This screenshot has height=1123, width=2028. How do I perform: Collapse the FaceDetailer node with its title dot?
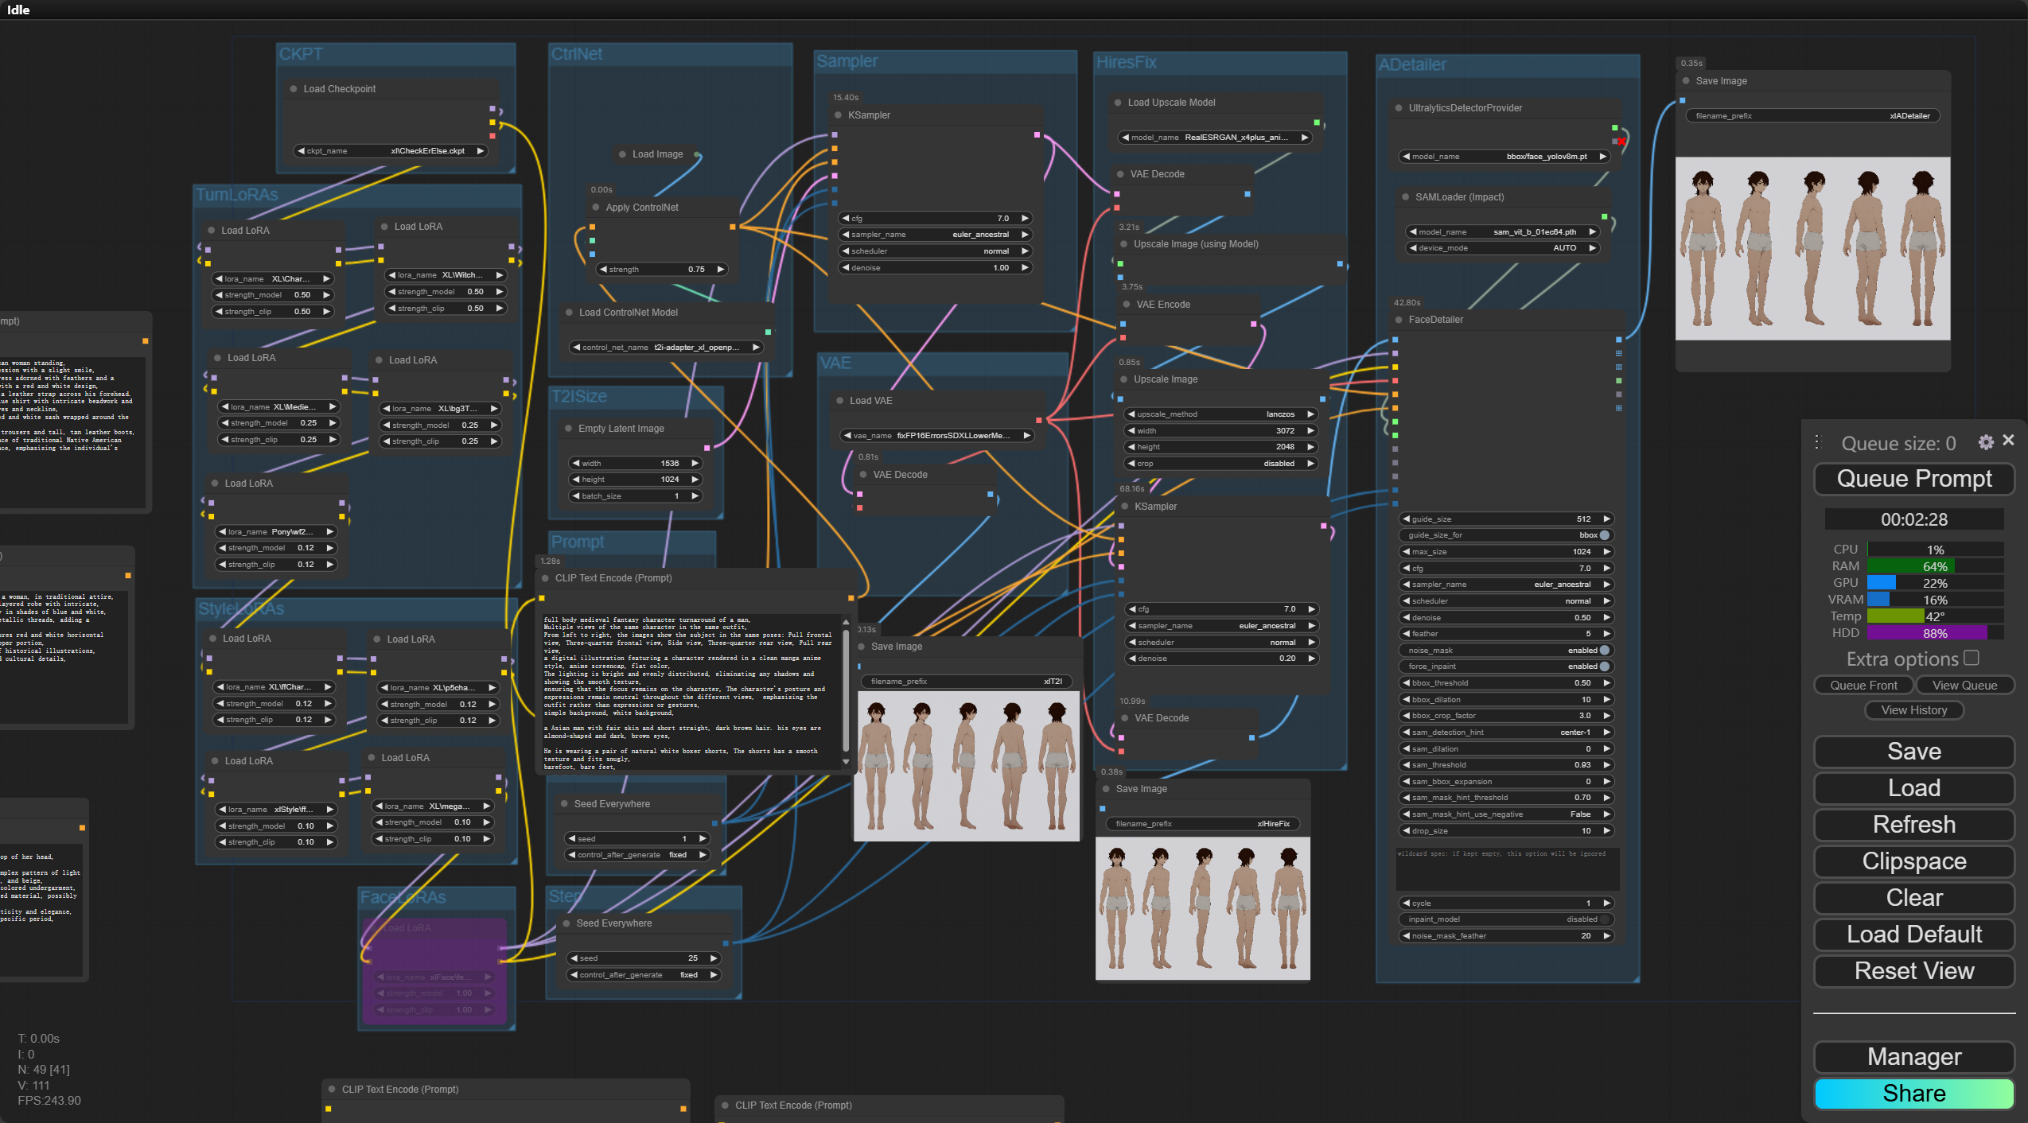[1399, 320]
